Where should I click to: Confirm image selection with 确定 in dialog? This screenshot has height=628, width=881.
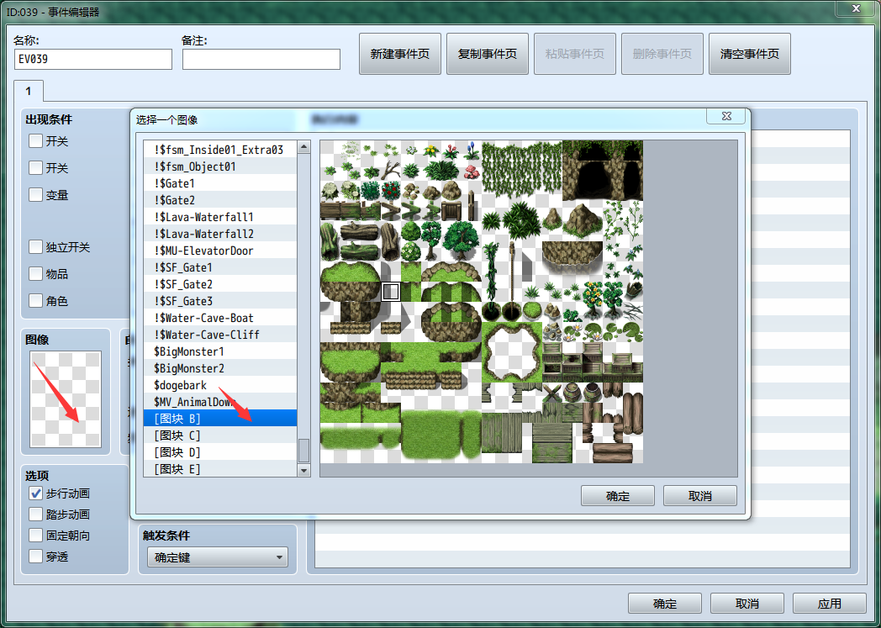pos(618,496)
